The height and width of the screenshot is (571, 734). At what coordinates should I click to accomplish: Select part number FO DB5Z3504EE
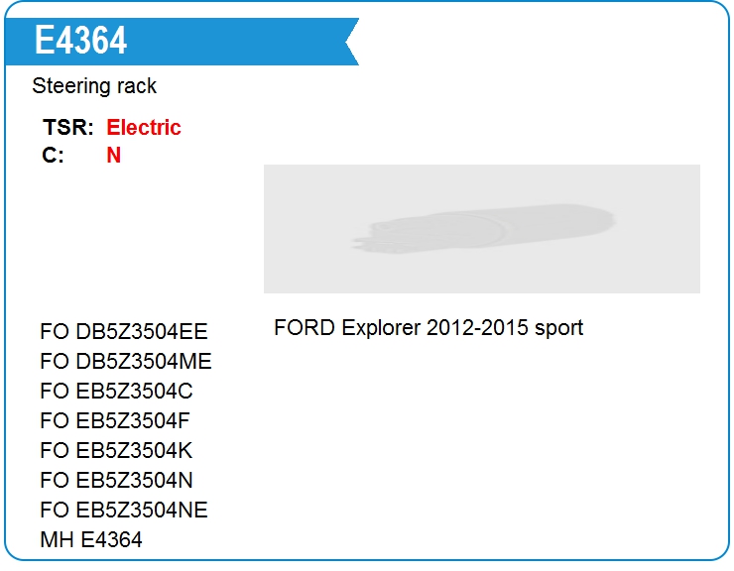(x=124, y=332)
